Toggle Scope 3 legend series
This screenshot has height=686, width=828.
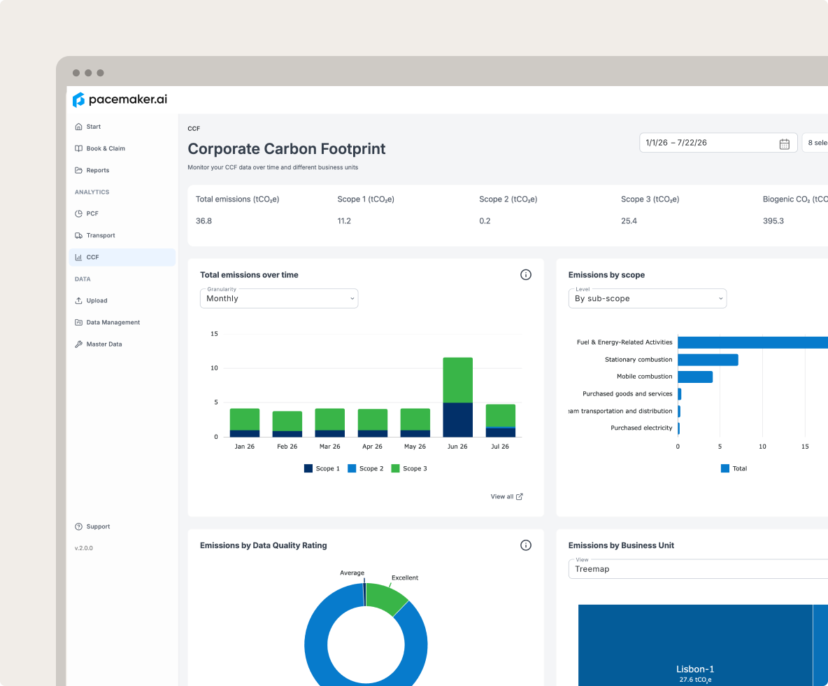tap(408, 468)
